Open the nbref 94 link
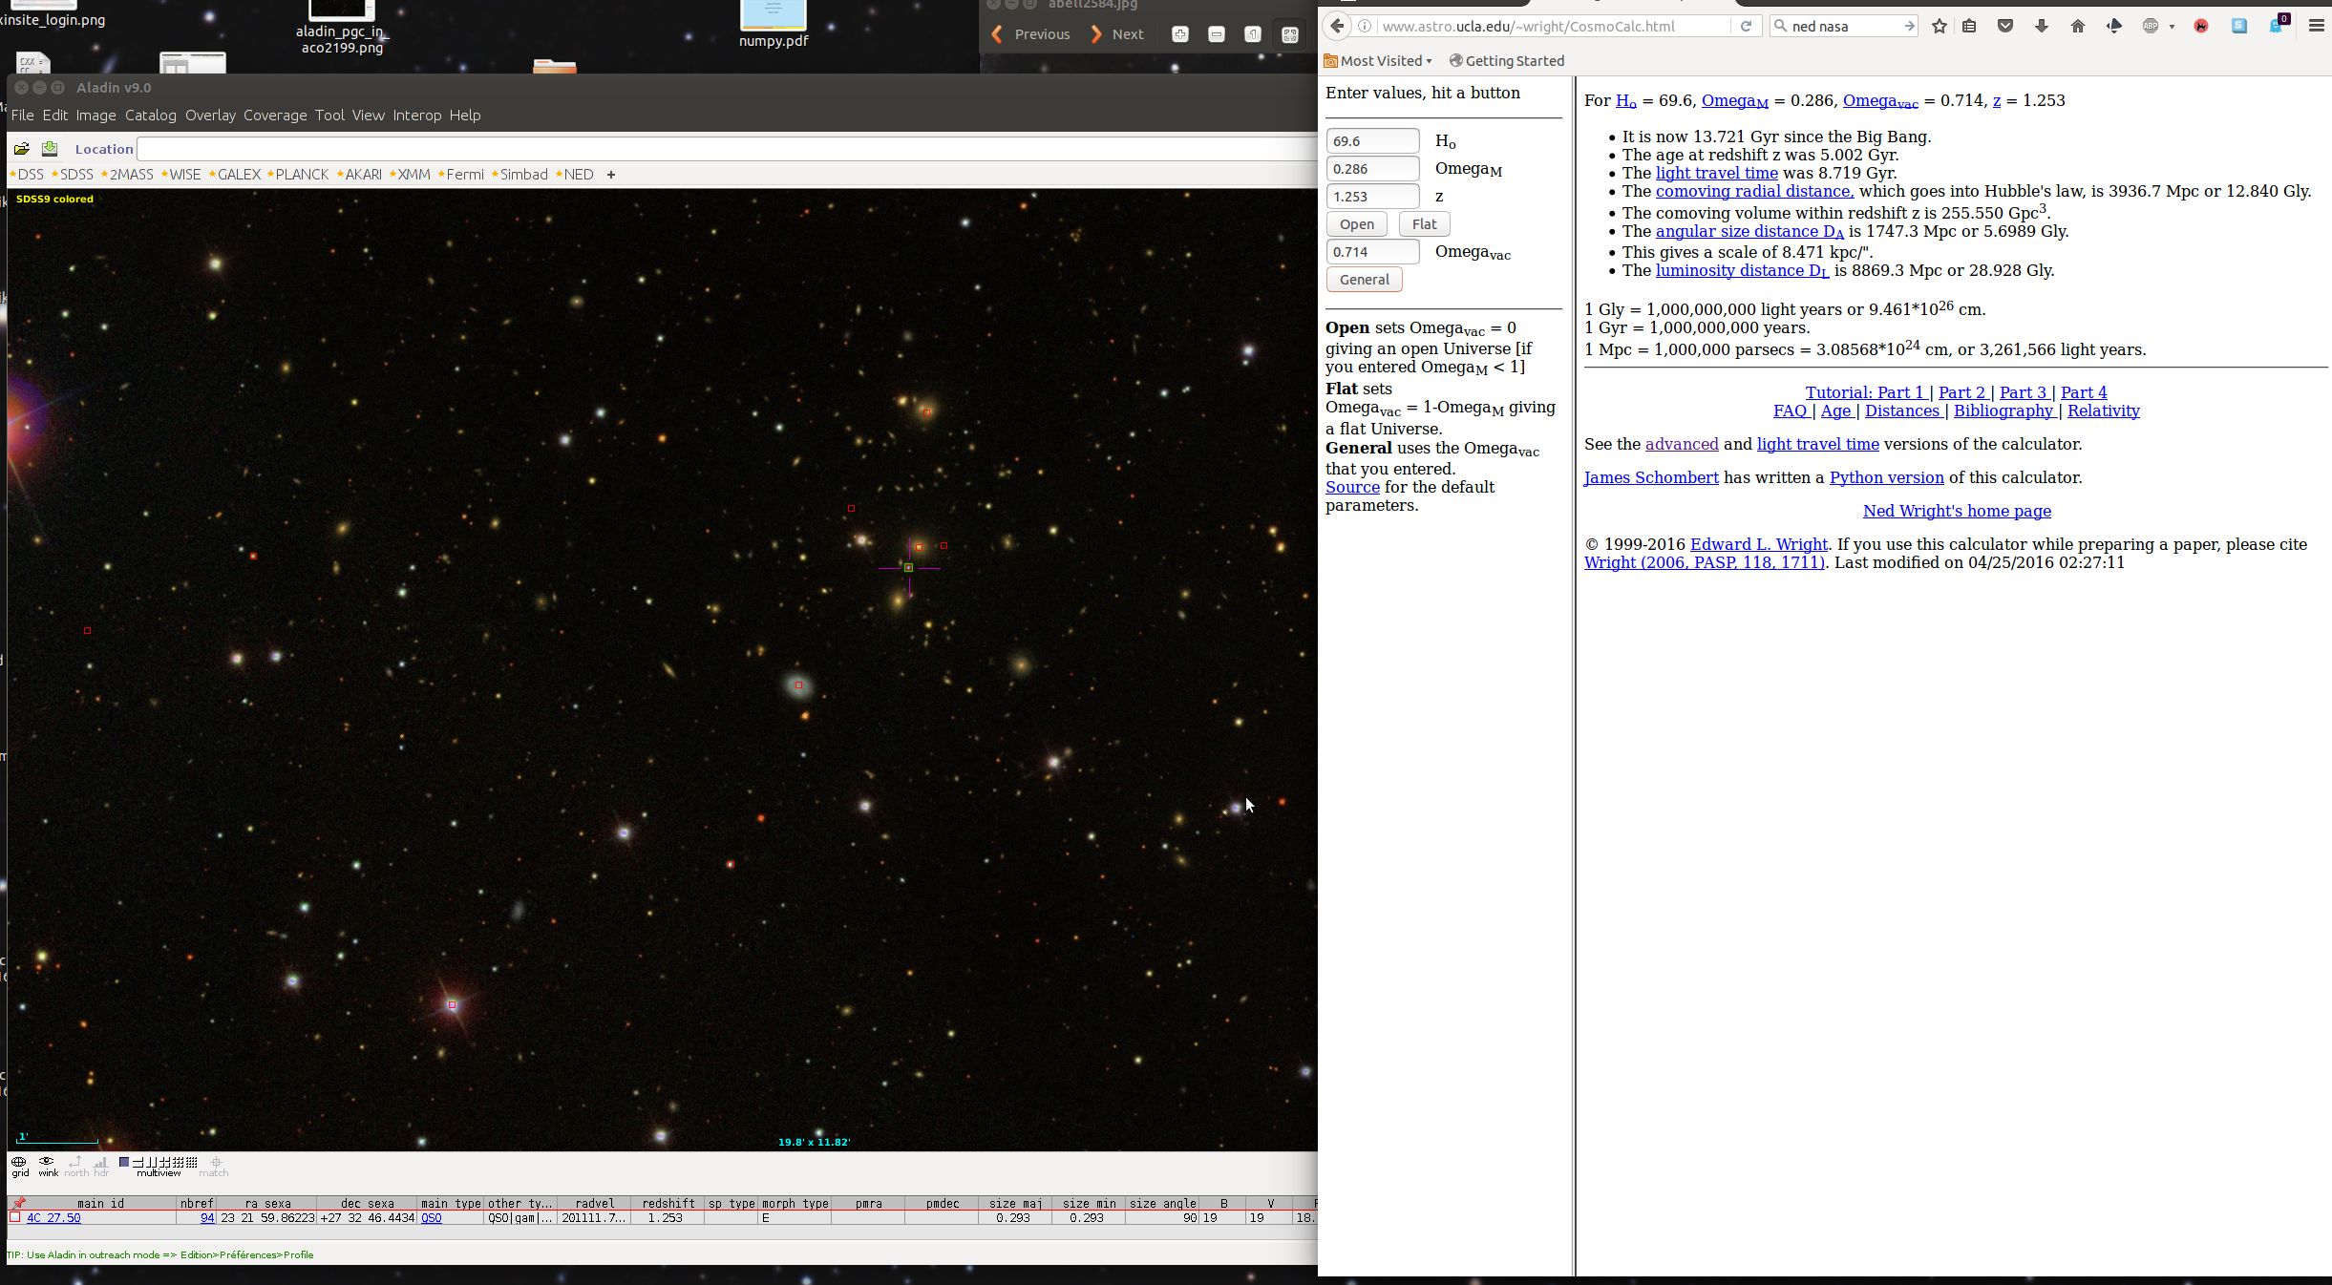Viewport: 2332px width, 1285px height. (x=207, y=1218)
